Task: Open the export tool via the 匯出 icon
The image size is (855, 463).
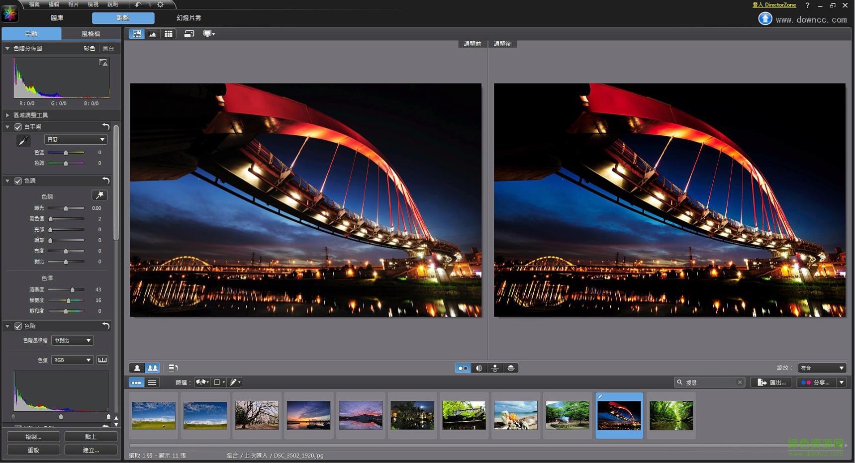Action: tap(770, 382)
